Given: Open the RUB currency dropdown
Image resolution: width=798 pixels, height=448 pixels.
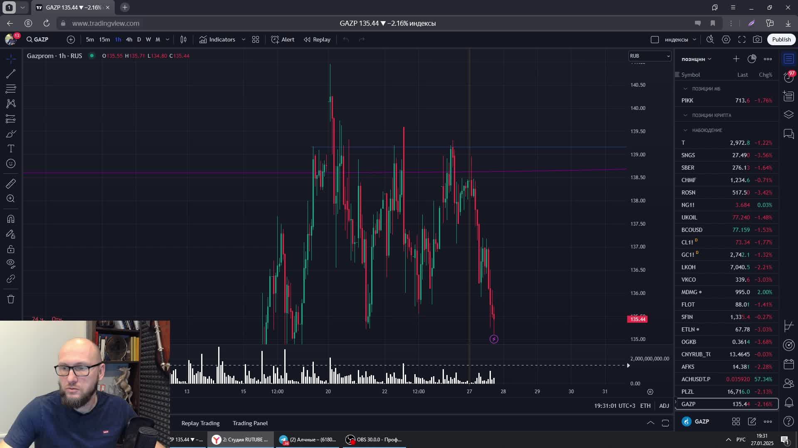Looking at the screenshot, I should coord(650,56).
